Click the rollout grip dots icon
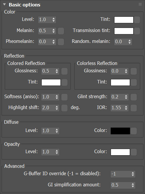 pos(140,4)
